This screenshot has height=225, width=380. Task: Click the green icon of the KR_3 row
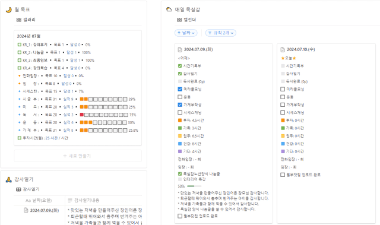(x=20, y=60)
